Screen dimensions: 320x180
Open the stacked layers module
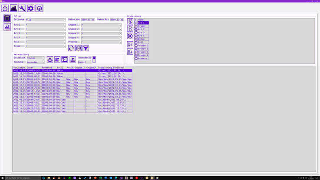pos(39,8)
